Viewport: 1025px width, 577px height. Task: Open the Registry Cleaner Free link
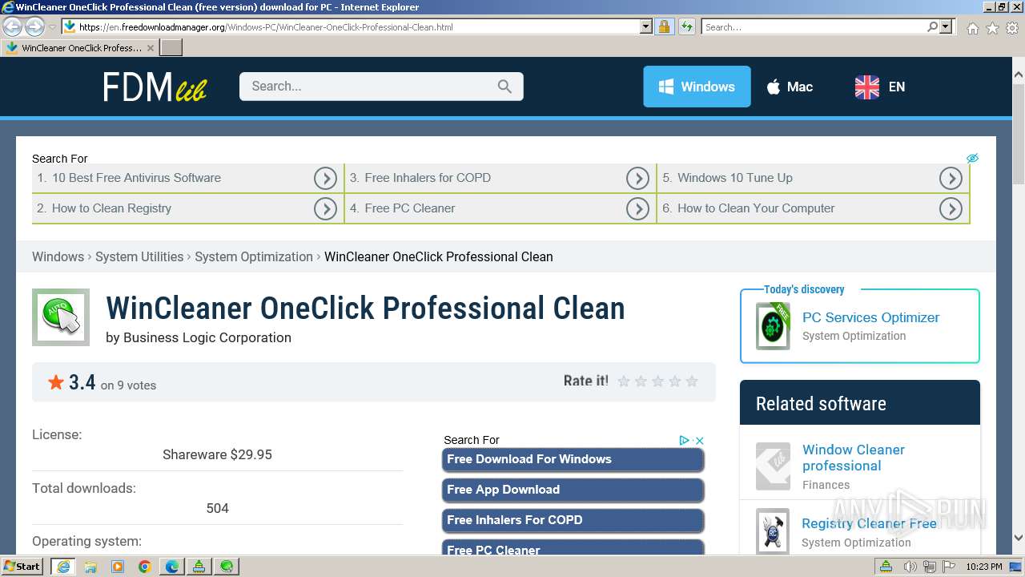tap(869, 523)
